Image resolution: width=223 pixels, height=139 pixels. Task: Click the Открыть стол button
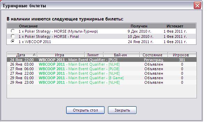tap(85, 110)
